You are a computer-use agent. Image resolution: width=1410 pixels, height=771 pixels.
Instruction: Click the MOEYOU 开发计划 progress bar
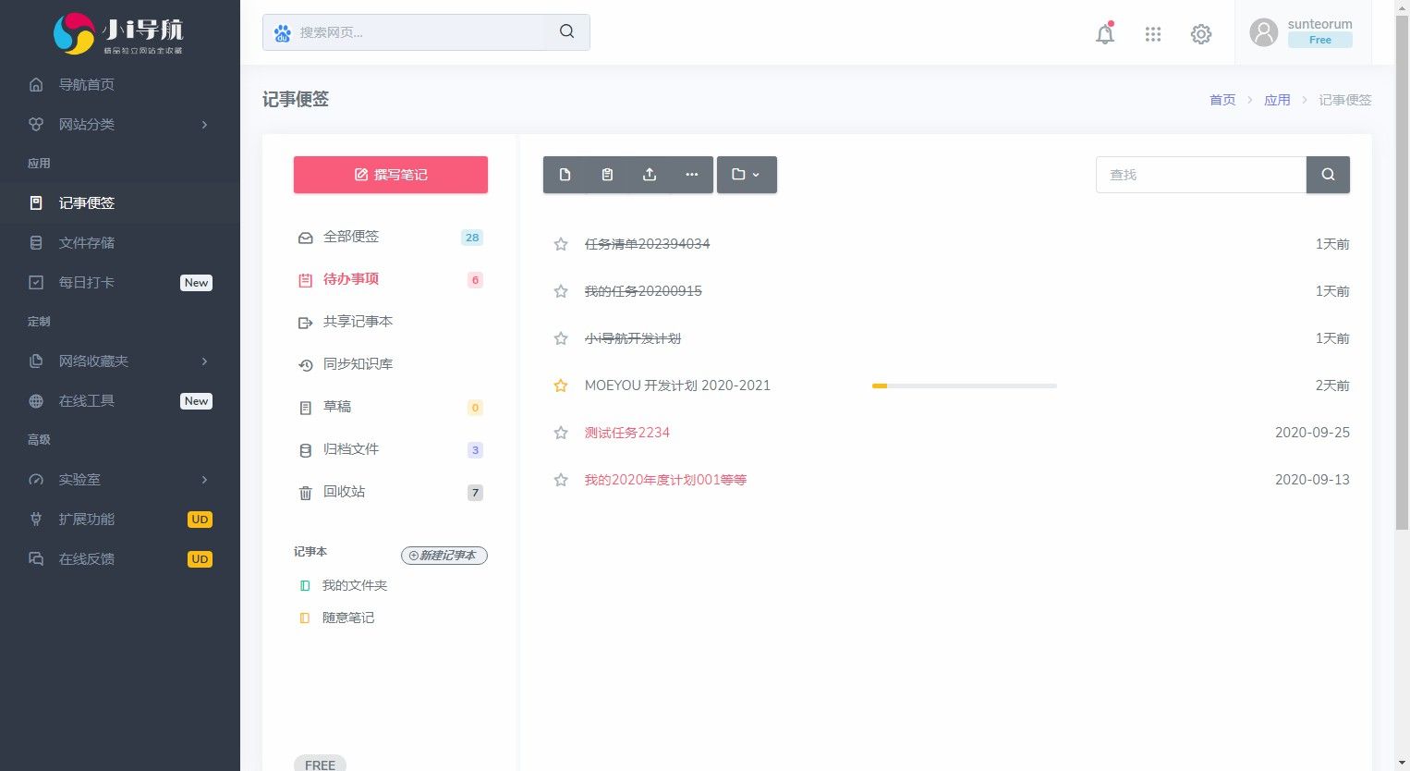[964, 385]
